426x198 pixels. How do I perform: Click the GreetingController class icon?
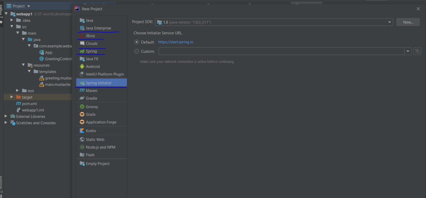pyautogui.click(x=42, y=59)
